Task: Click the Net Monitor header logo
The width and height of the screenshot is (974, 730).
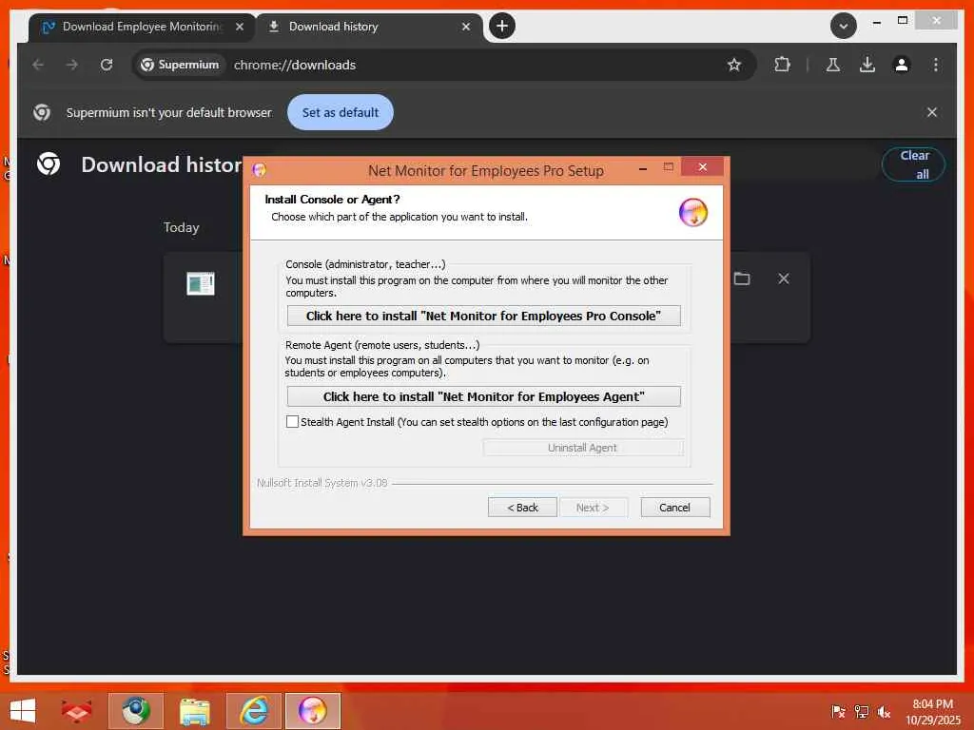Action: point(692,212)
